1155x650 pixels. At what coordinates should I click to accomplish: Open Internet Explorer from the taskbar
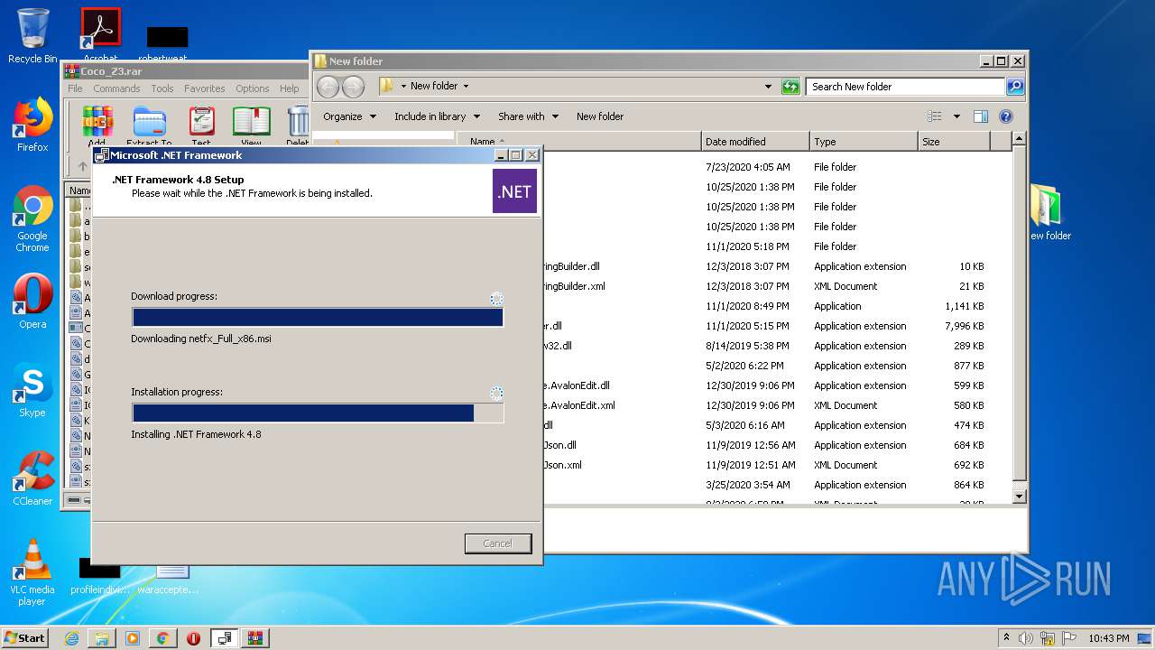coord(71,638)
